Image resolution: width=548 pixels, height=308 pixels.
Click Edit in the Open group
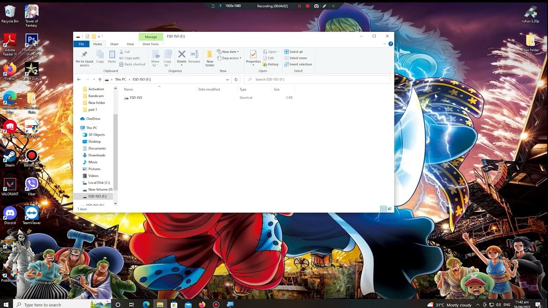tap(268, 58)
